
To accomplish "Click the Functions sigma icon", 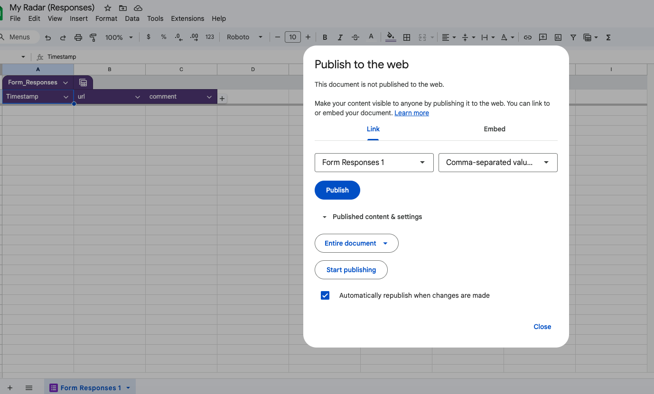I will [608, 37].
